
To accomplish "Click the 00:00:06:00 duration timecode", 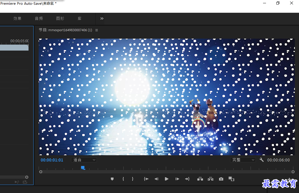I will click(x=278, y=160).
